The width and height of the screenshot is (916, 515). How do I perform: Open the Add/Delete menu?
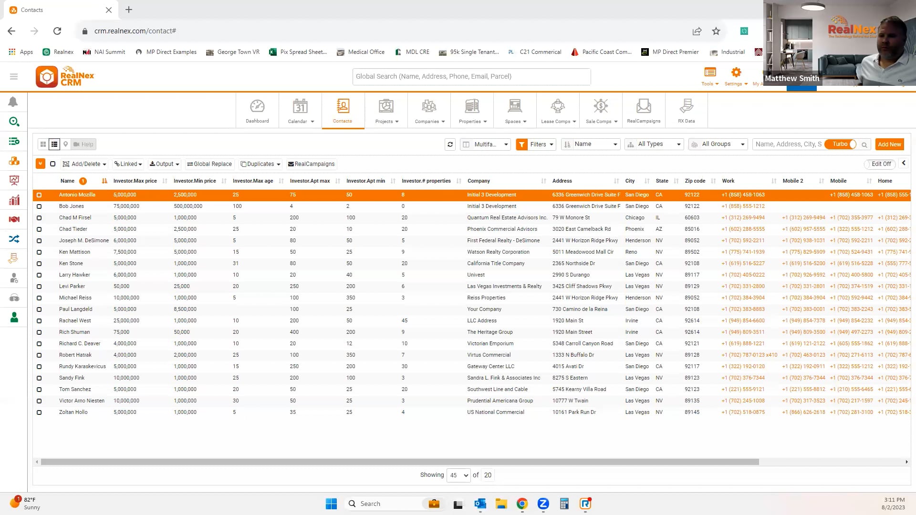[x=84, y=164]
